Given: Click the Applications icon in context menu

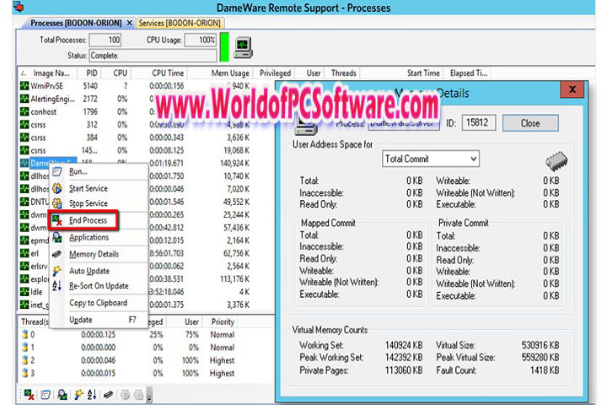Looking at the screenshot, I should pos(57,237).
